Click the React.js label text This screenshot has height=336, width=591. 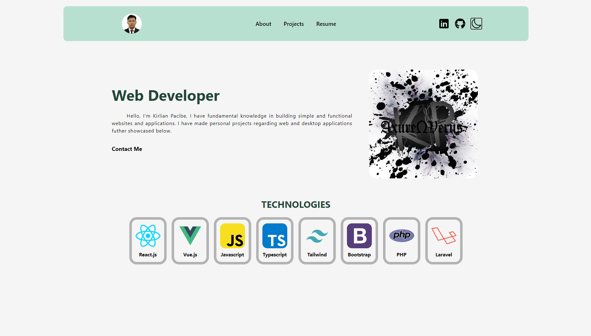pyautogui.click(x=148, y=255)
